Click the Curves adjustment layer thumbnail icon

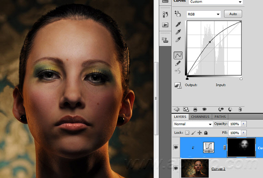click(x=209, y=147)
